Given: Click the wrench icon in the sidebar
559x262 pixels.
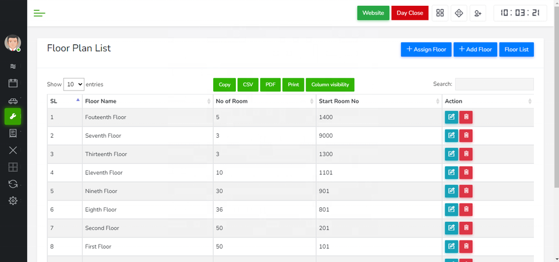Looking at the screenshot, I should coord(13,117).
